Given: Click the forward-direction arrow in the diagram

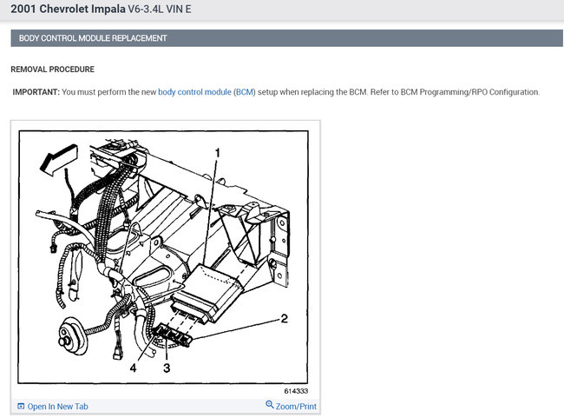Looking at the screenshot, I should [x=59, y=159].
